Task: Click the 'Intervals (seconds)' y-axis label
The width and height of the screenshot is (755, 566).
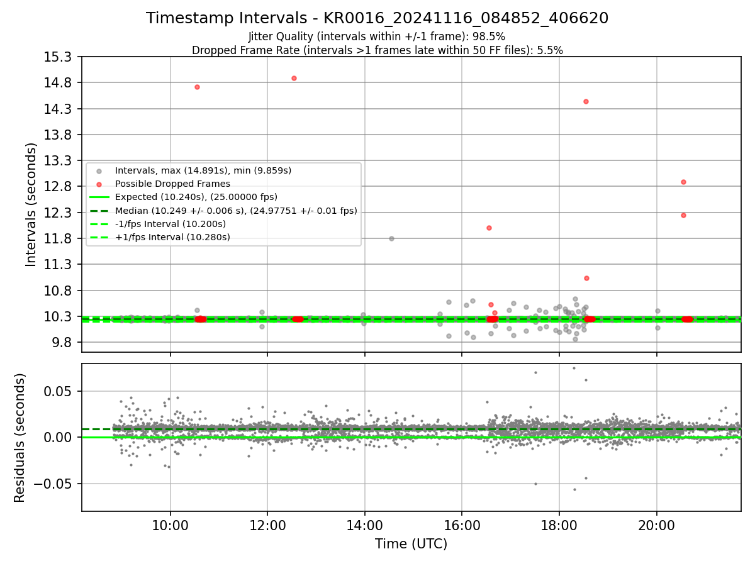Action: tap(31, 204)
